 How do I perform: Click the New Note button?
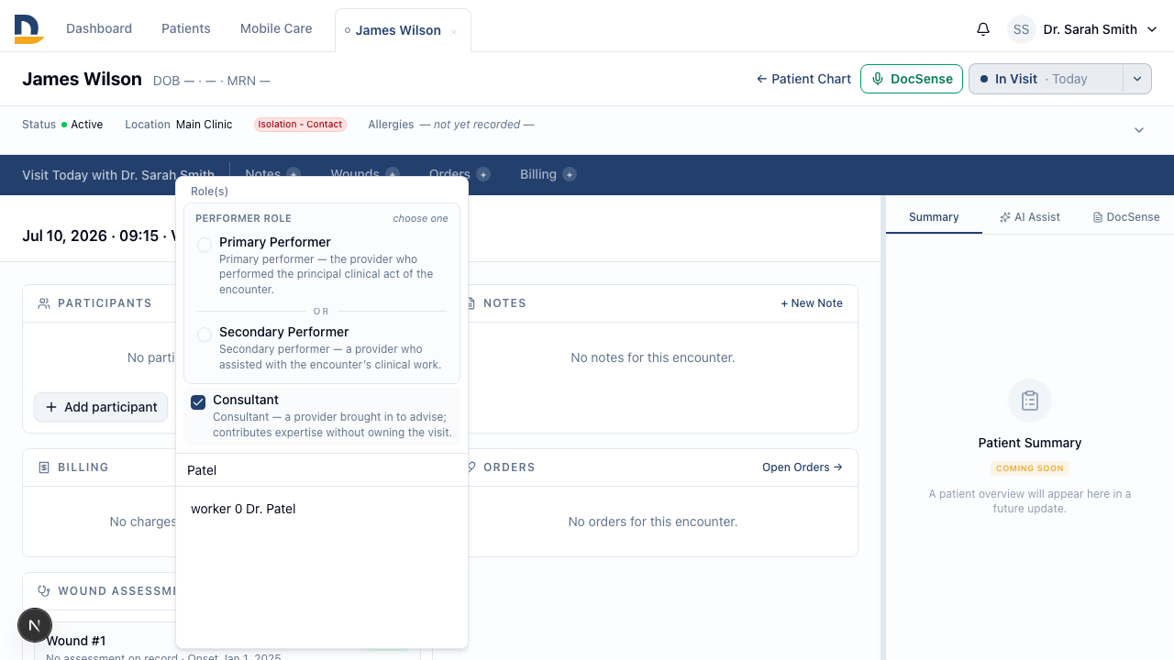tap(812, 303)
